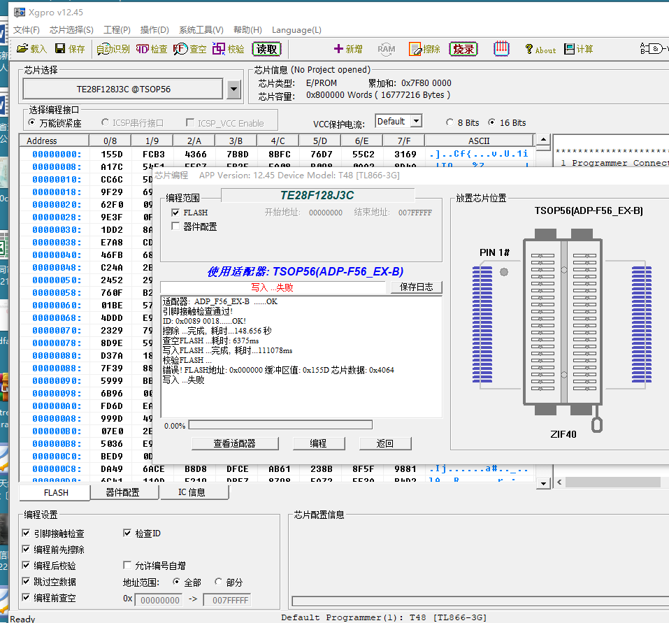Expand the VCC保护电流 Default dropdown
This screenshot has height=623, width=669.
[416, 122]
